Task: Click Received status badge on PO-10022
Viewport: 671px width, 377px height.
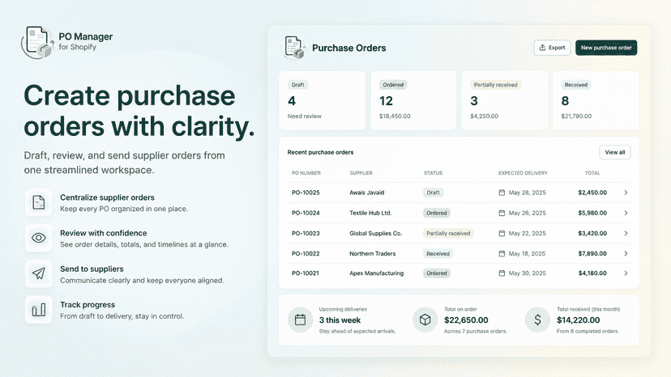Action: [438, 253]
